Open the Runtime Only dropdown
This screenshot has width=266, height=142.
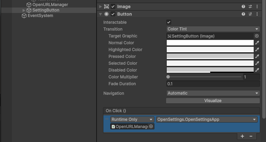tap(132, 119)
